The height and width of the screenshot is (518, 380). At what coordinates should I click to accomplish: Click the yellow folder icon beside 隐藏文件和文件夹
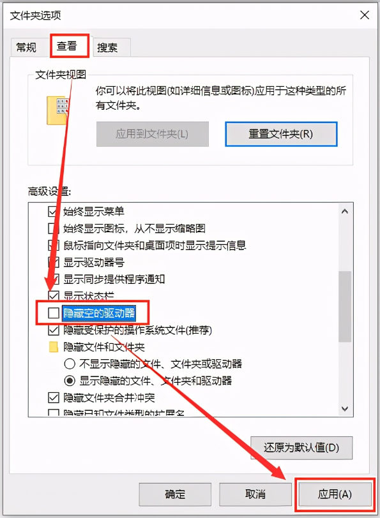click(54, 347)
